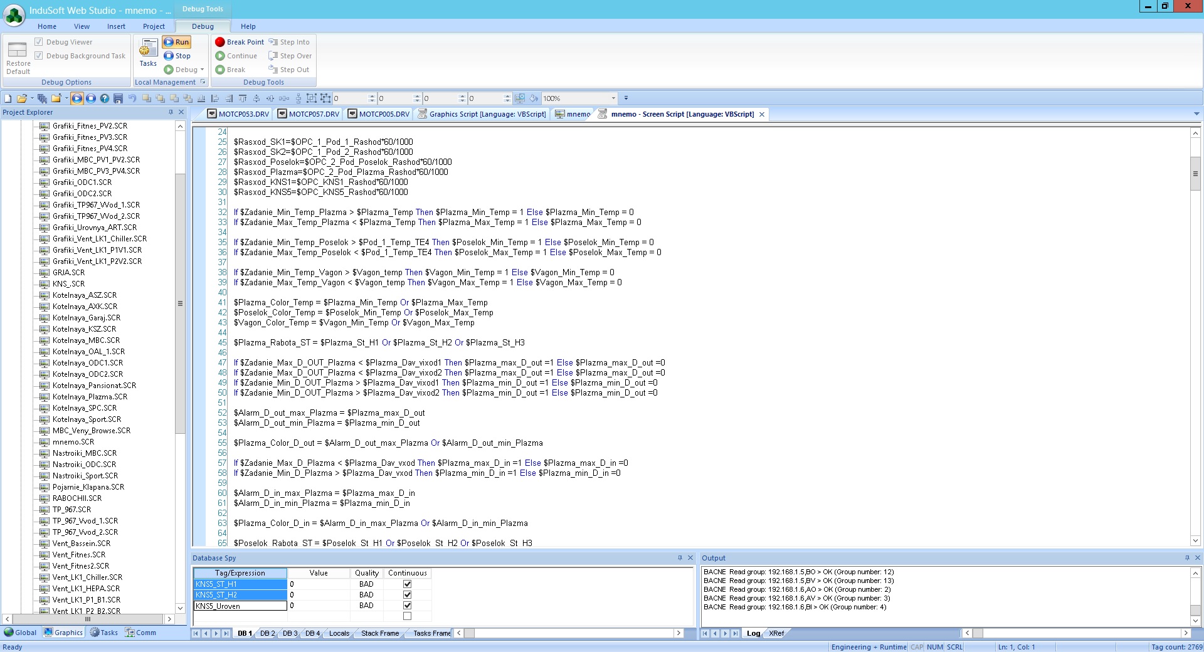The height and width of the screenshot is (652, 1204).
Task: Switch to the XRef tab in Output
Action: (776, 633)
